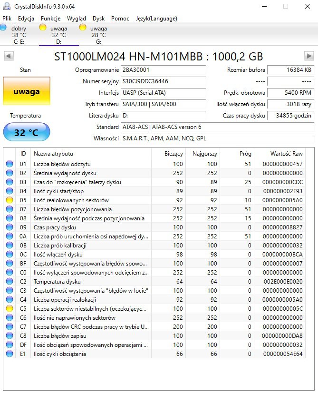Click the 32 °C temperature button
The height and width of the screenshot is (394, 318).
[x=27, y=132]
